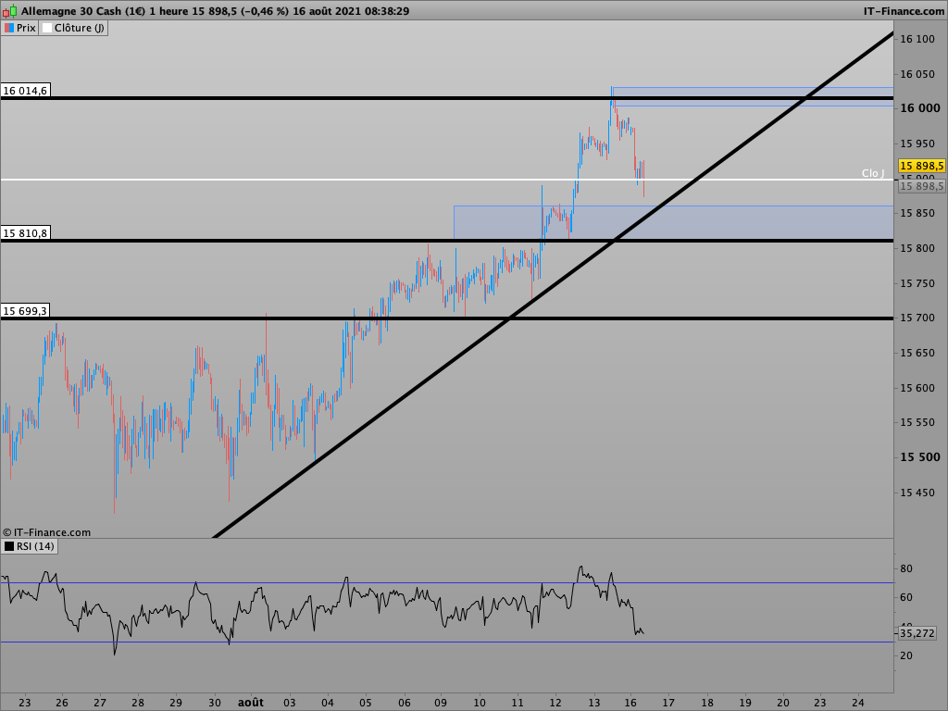Click the 15 500 price axis label
The height and width of the screenshot is (711, 948).
[920, 457]
